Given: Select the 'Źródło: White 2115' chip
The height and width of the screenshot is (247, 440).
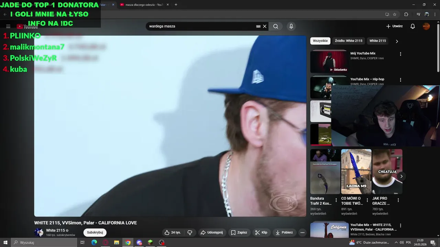Looking at the screenshot, I should (349, 41).
